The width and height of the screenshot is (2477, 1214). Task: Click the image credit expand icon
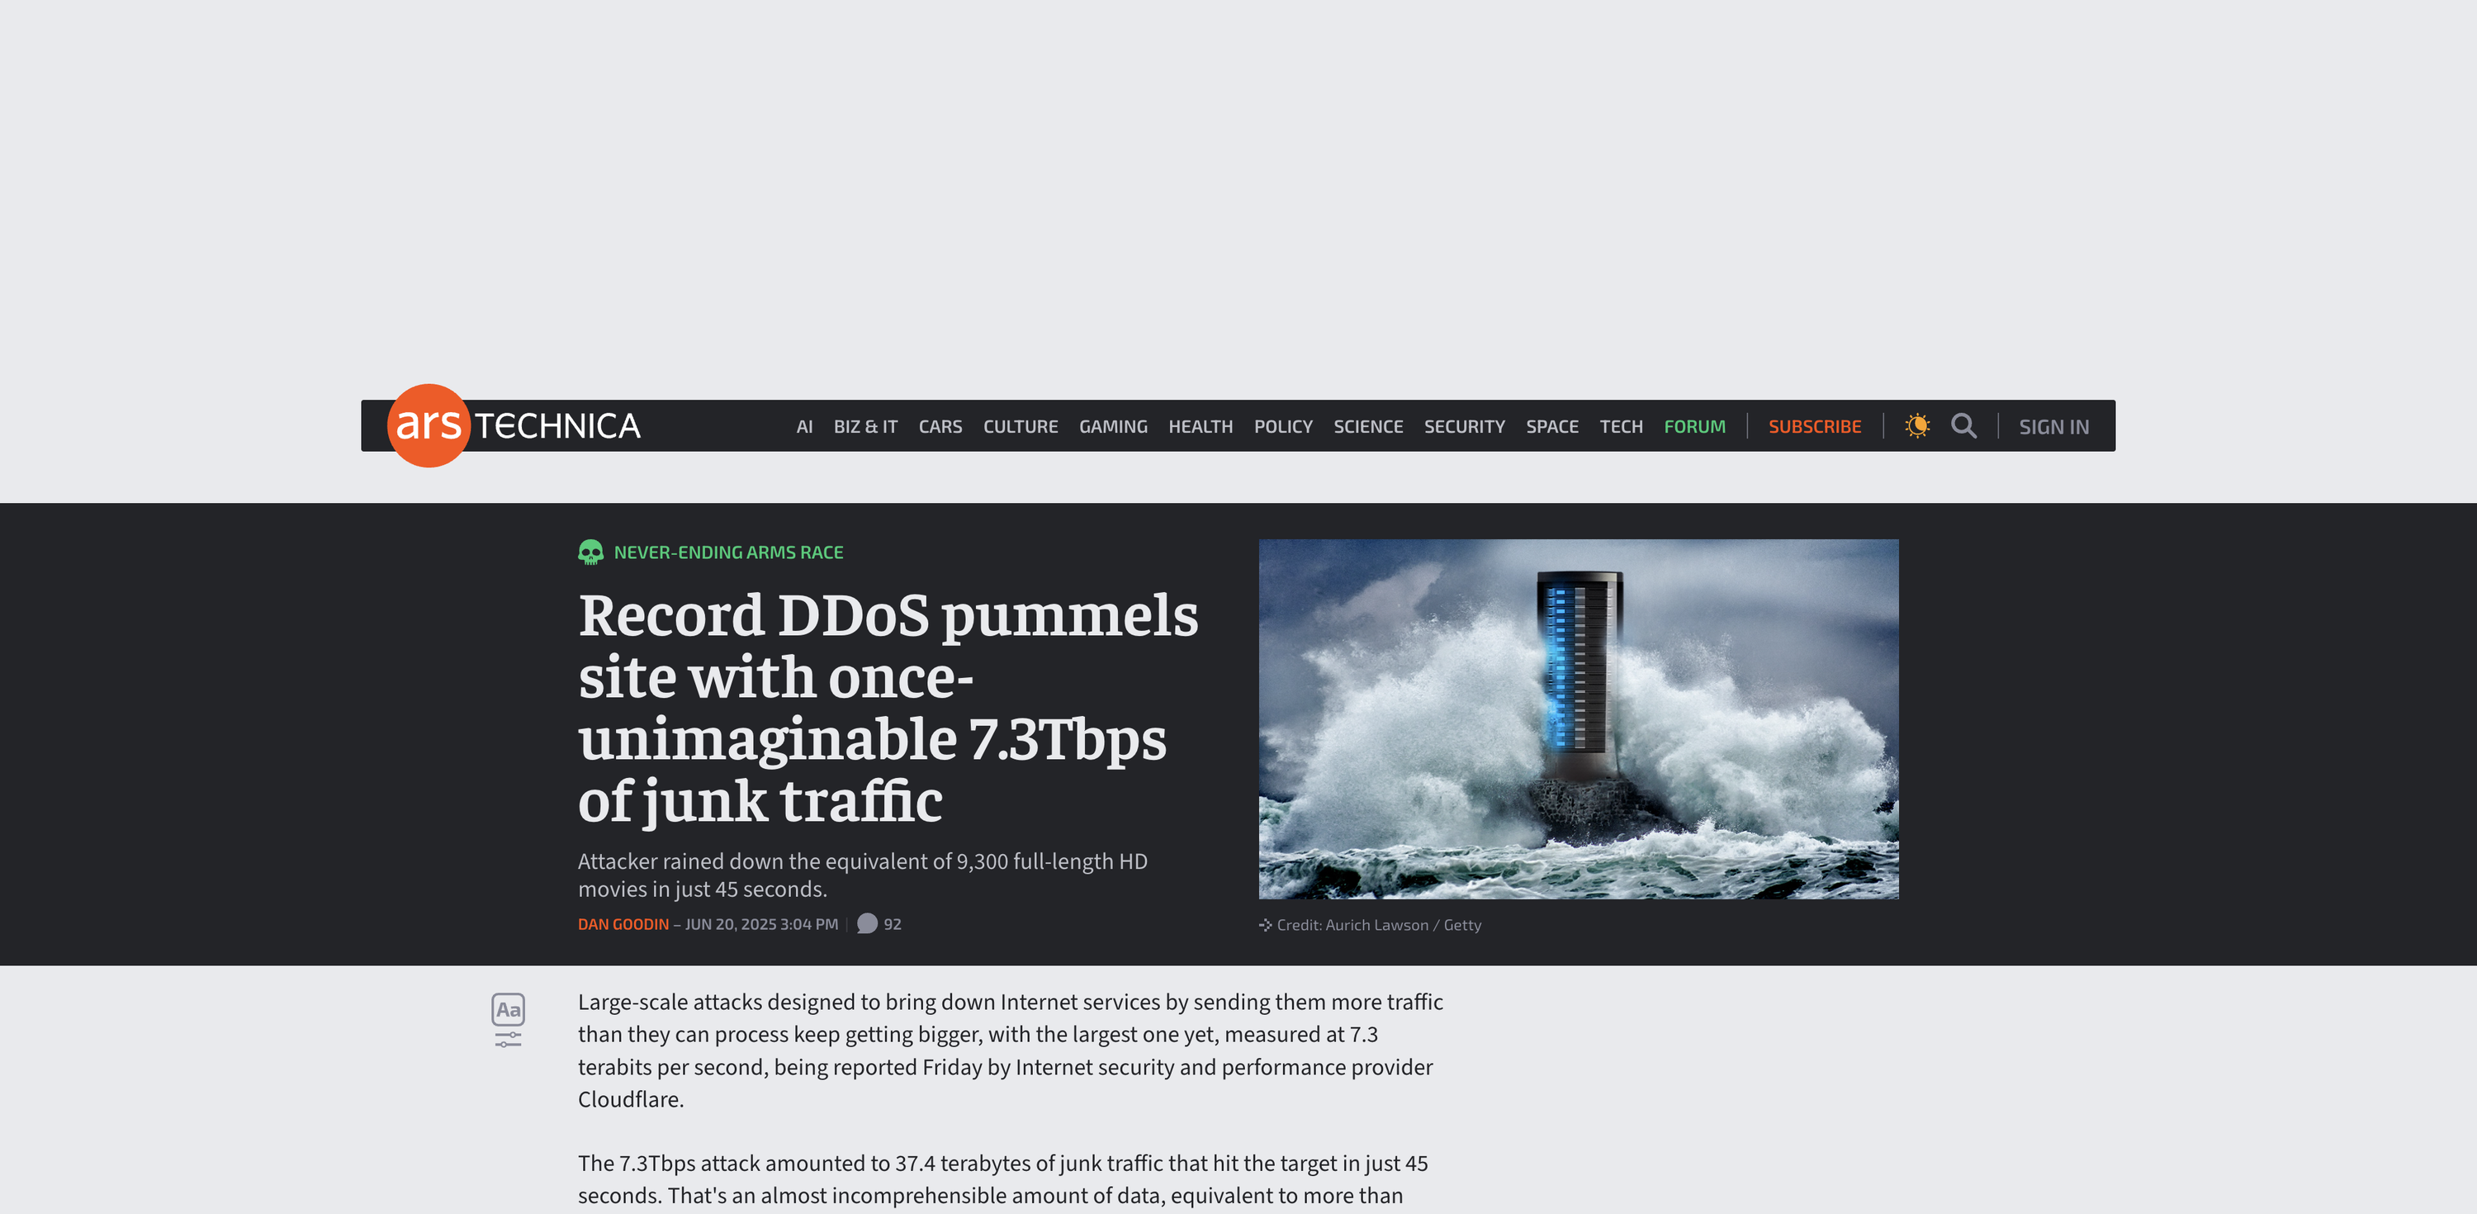coord(1266,924)
